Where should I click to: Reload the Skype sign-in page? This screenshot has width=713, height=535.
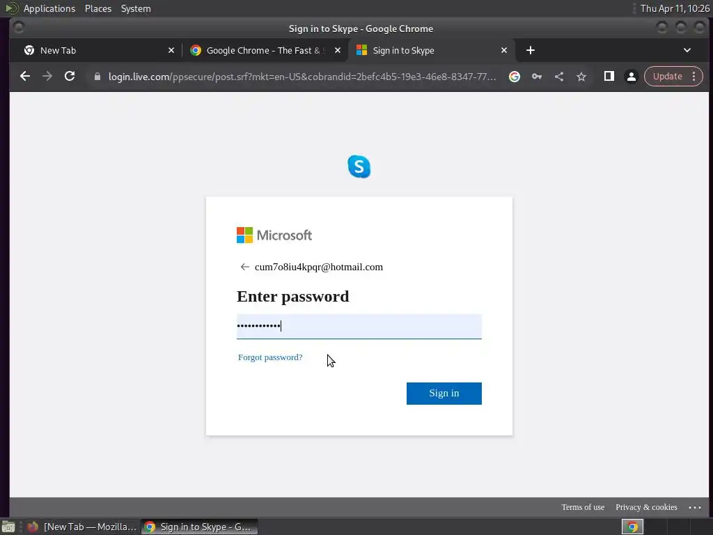point(70,77)
